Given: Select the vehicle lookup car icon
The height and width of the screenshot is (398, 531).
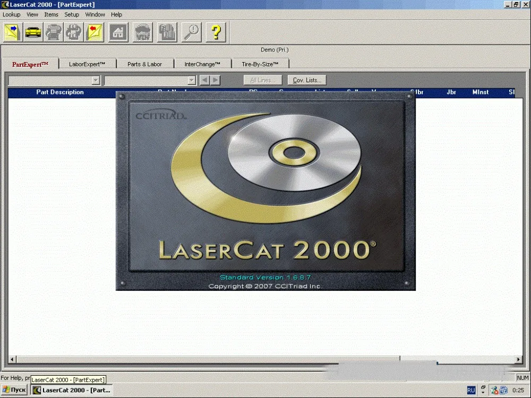Looking at the screenshot, I should tap(33, 32).
